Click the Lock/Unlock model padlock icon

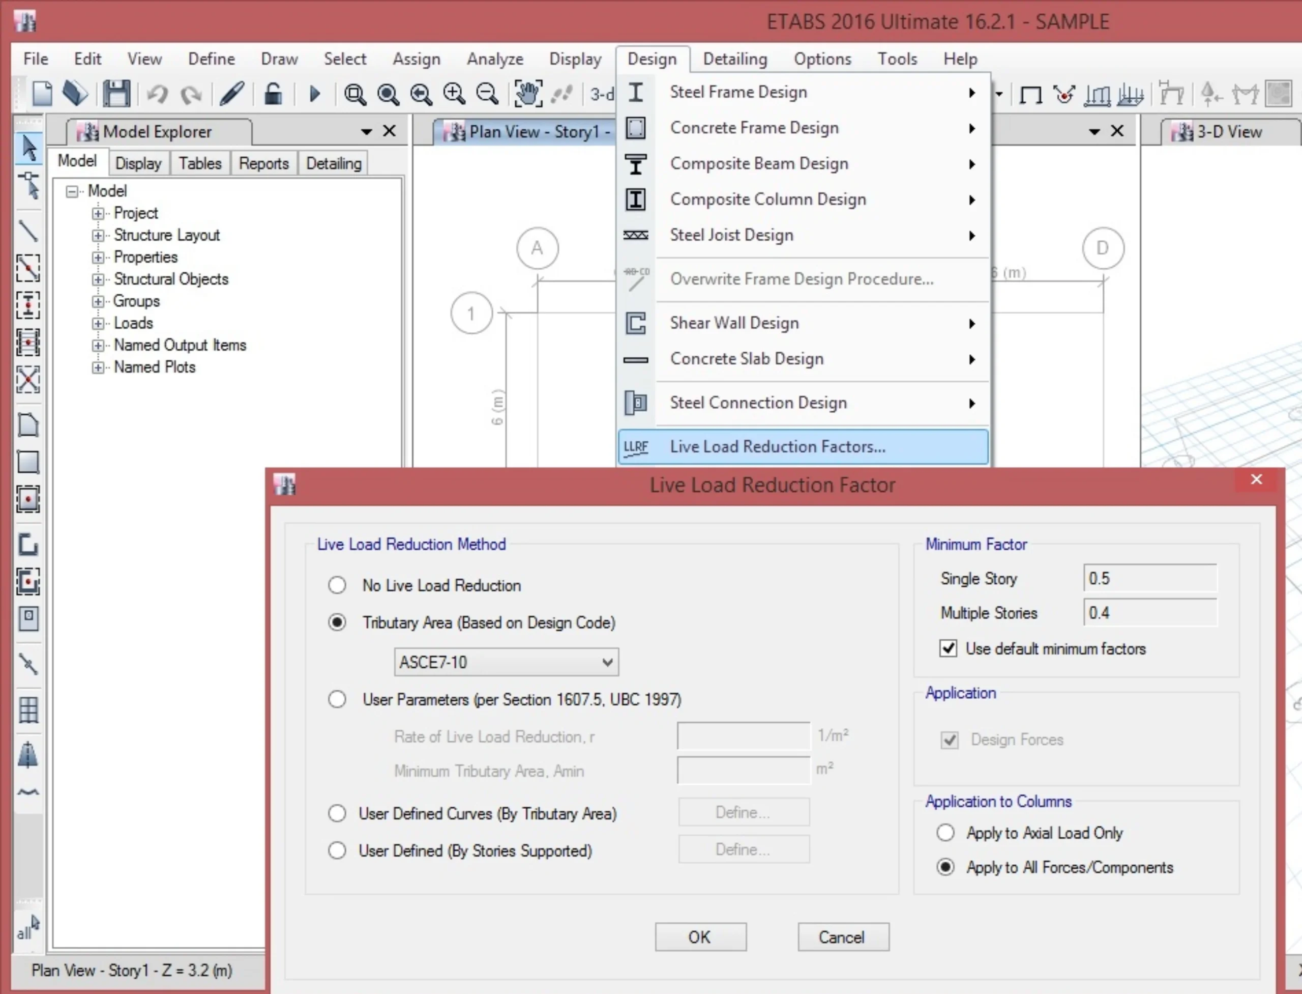tap(273, 94)
